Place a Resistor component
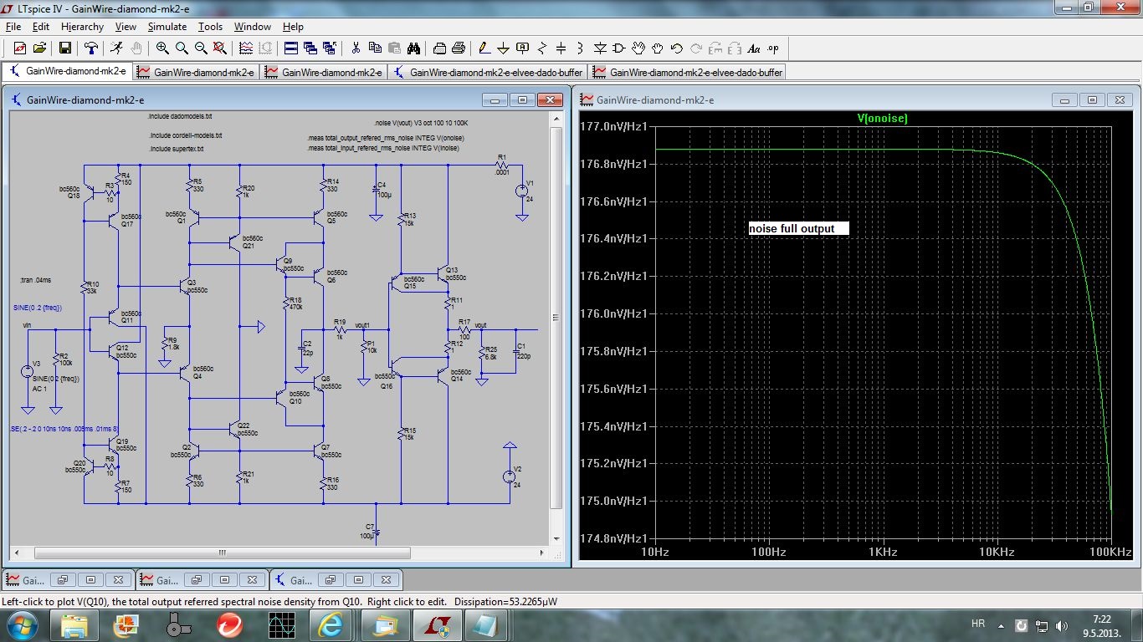This screenshot has height=642, width=1143. (542, 48)
